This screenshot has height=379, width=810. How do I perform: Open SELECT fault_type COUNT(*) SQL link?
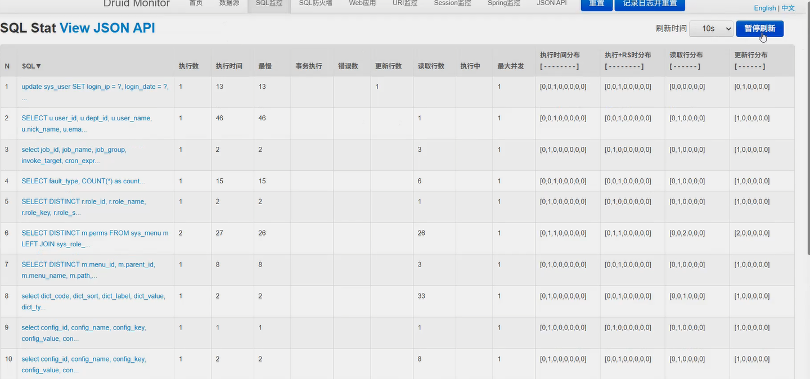tap(83, 181)
